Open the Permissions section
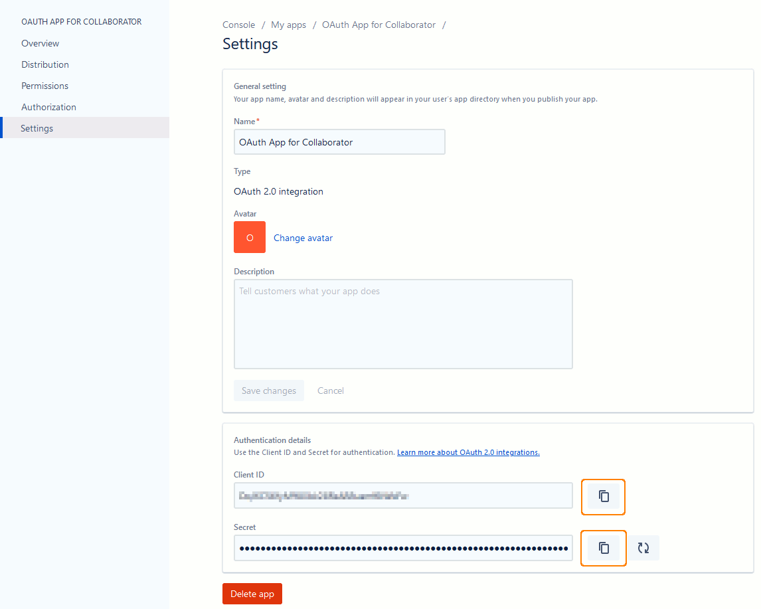The height and width of the screenshot is (609, 761). click(44, 85)
